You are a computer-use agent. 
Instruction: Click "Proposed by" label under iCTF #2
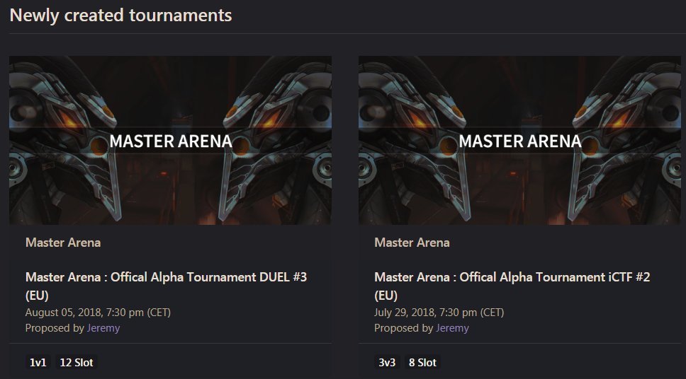pyautogui.click(x=403, y=328)
